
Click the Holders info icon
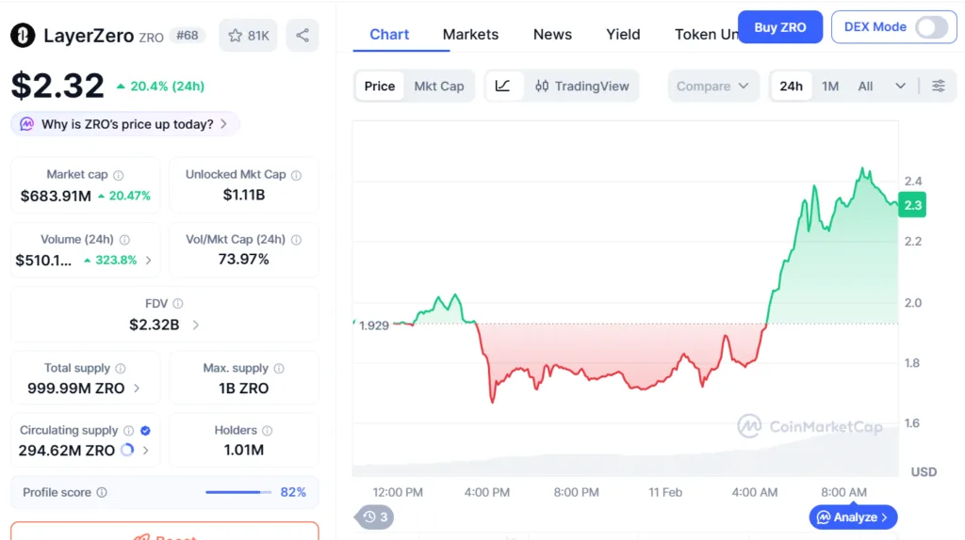click(x=267, y=431)
